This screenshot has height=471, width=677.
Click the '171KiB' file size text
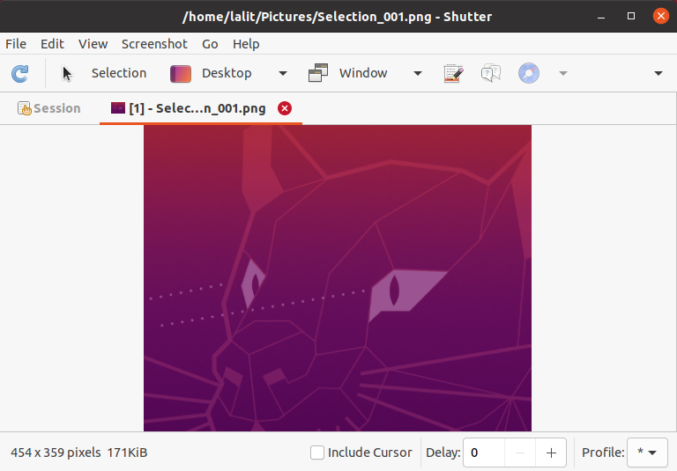pyautogui.click(x=127, y=453)
